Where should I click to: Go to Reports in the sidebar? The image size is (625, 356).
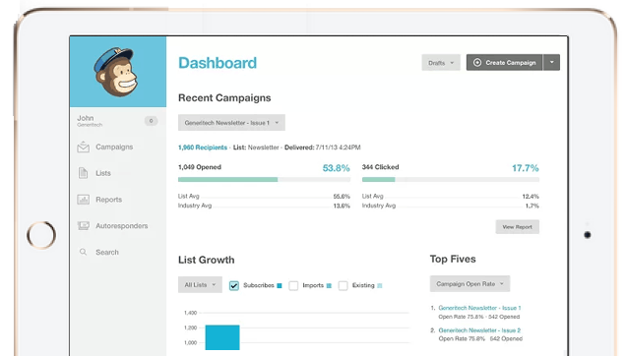pyautogui.click(x=109, y=200)
